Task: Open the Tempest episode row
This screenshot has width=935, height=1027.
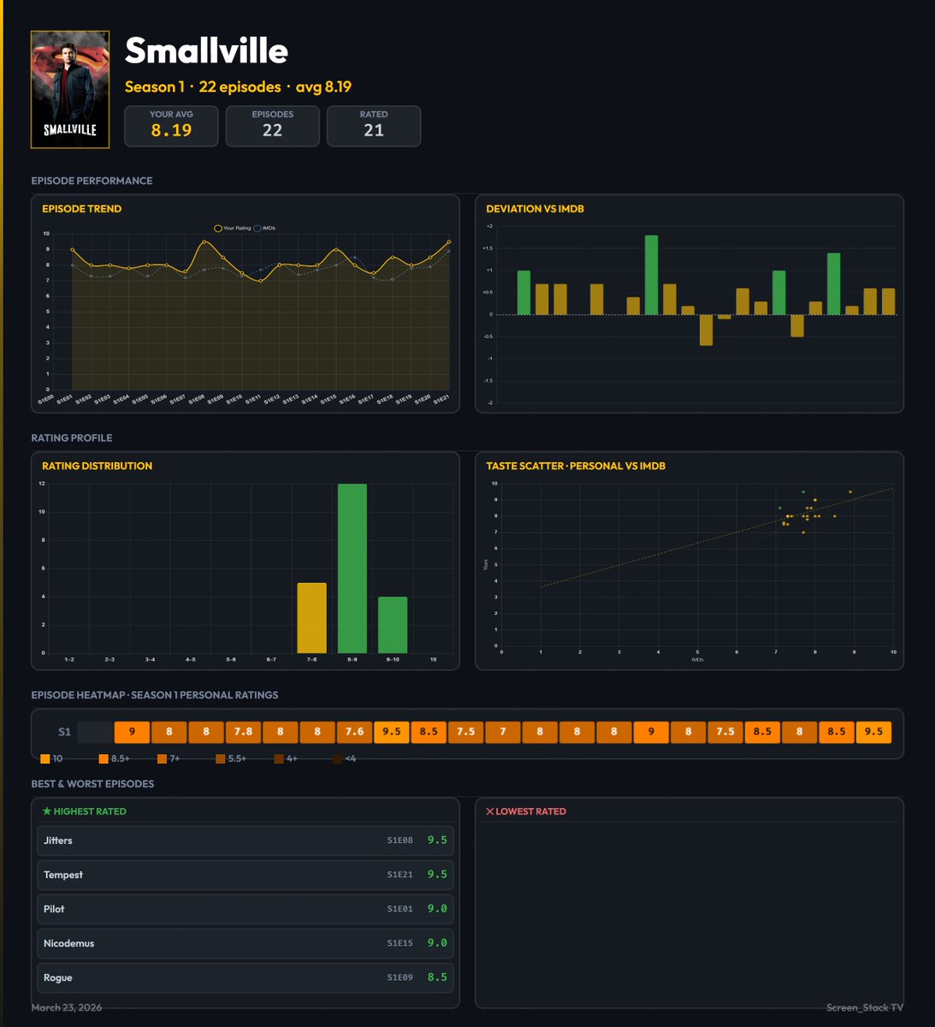Action: pos(246,875)
